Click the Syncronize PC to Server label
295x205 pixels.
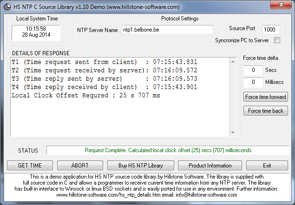click(x=242, y=40)
